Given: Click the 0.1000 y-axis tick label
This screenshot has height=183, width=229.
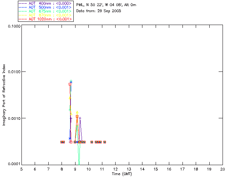Looking at the screenshot, I should pyautogui.click(x=14, y=26).
